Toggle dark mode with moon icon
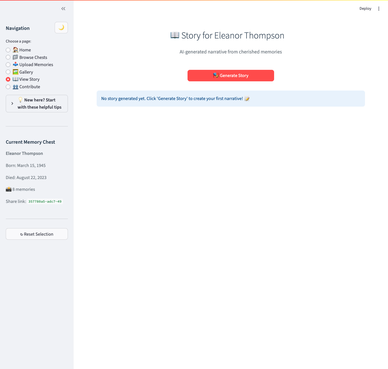This screenshot has width=388, height=369. pos(61,28)
